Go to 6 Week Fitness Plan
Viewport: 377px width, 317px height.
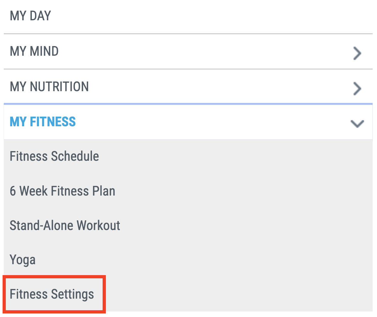[62, 191]
